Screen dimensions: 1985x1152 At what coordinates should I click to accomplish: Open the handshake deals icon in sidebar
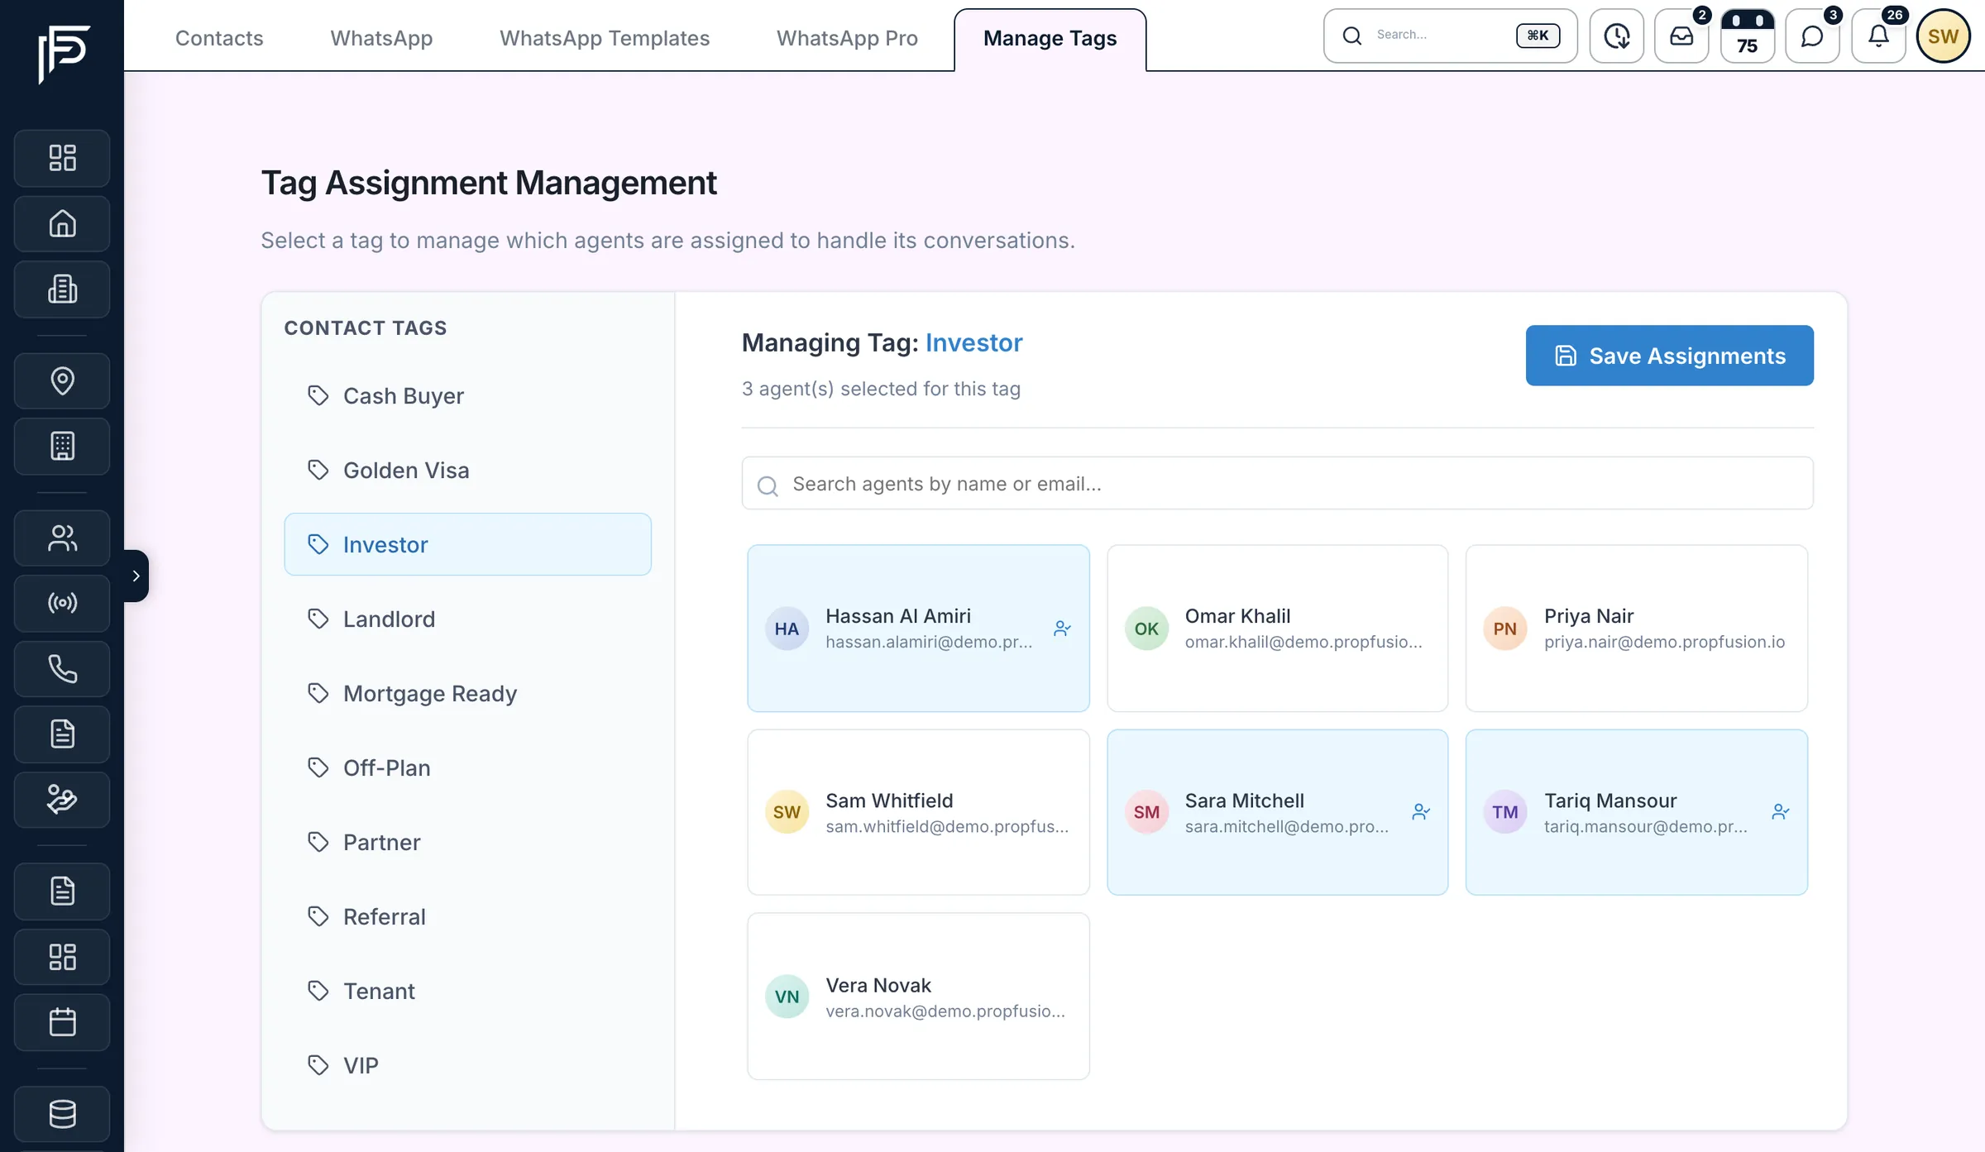tap(62, 800)
